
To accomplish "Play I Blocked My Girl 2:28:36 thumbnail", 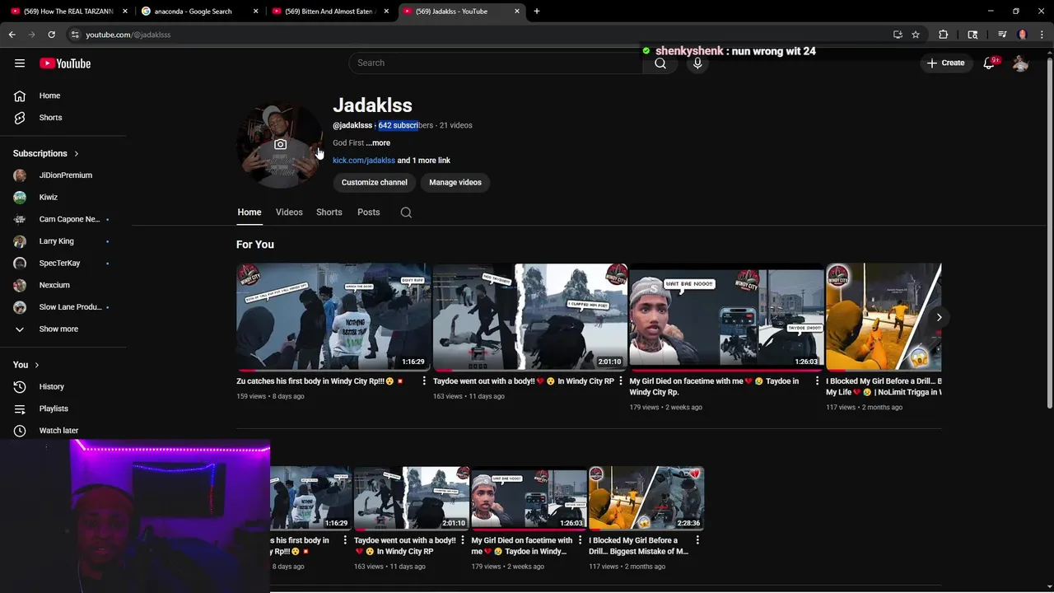I will coord(646,498).
